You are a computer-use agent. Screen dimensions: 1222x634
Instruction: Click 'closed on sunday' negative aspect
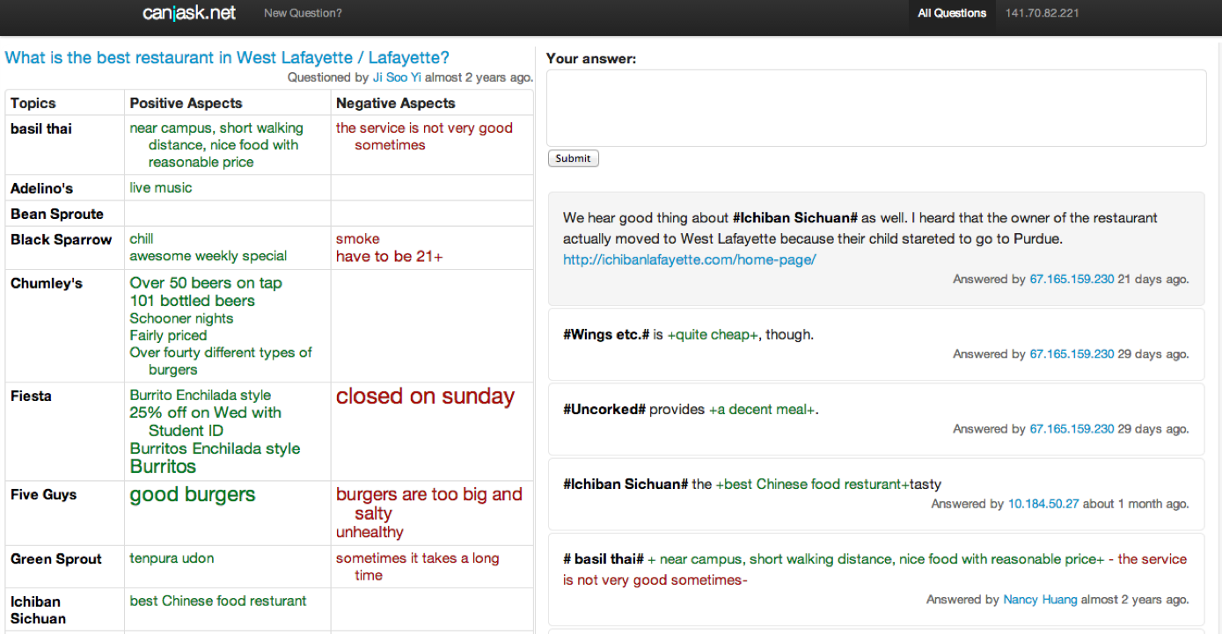click(x=425, y=397)
